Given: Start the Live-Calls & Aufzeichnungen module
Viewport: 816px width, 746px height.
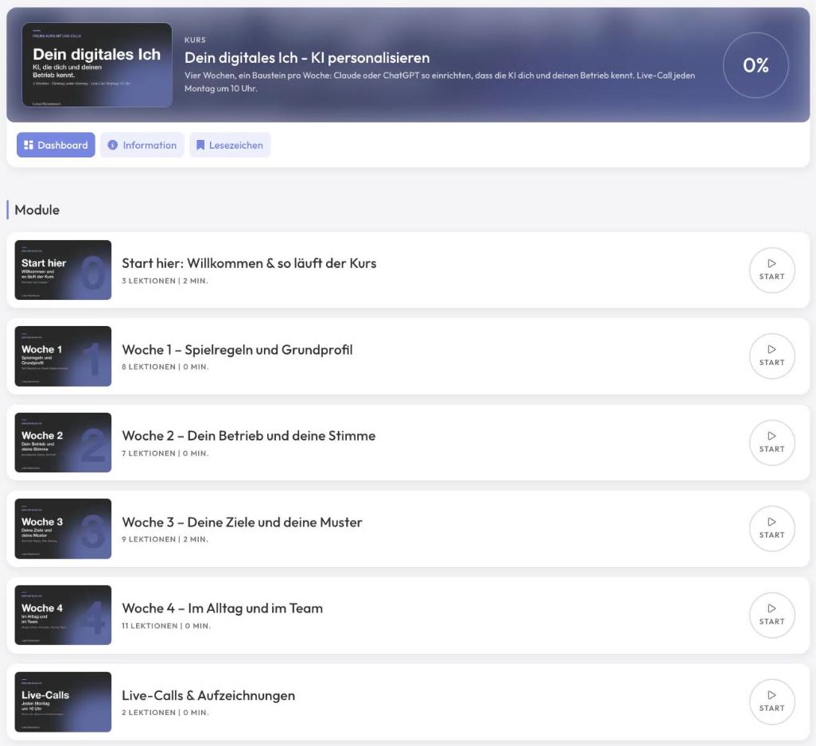Looking at the screenshot, I should click(x=771, y=701).
